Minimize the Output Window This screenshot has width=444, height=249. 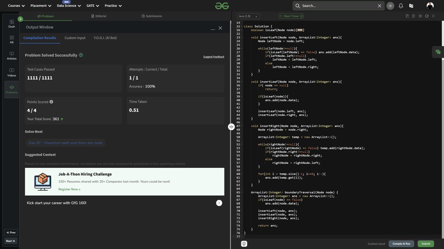coord(213,29)
